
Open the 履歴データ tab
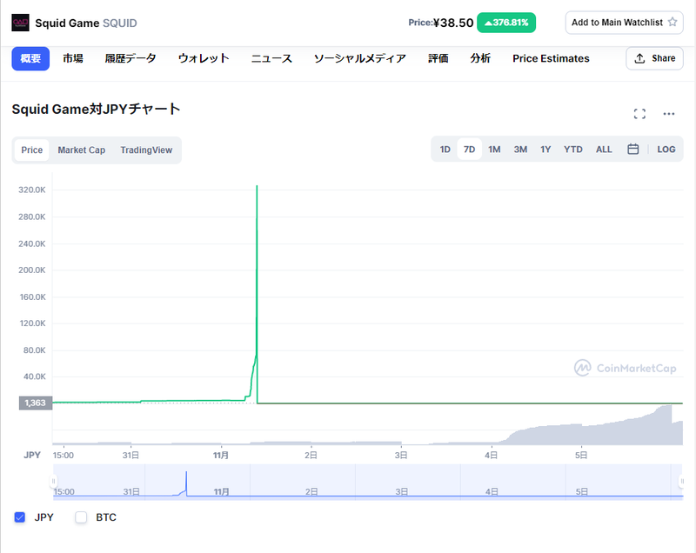(x=130, y=58)
